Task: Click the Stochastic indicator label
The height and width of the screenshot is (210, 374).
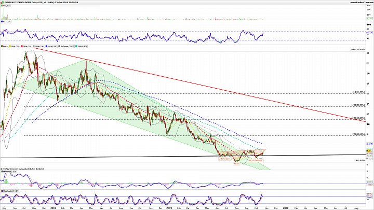Action: click(x=10, y=191)
